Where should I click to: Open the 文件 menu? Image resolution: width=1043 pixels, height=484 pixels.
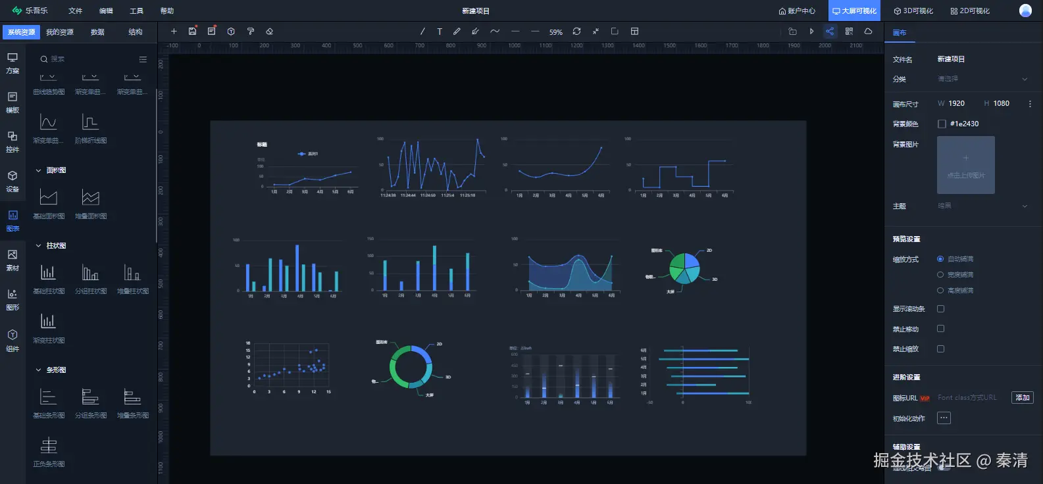click(x=76, y=11)
